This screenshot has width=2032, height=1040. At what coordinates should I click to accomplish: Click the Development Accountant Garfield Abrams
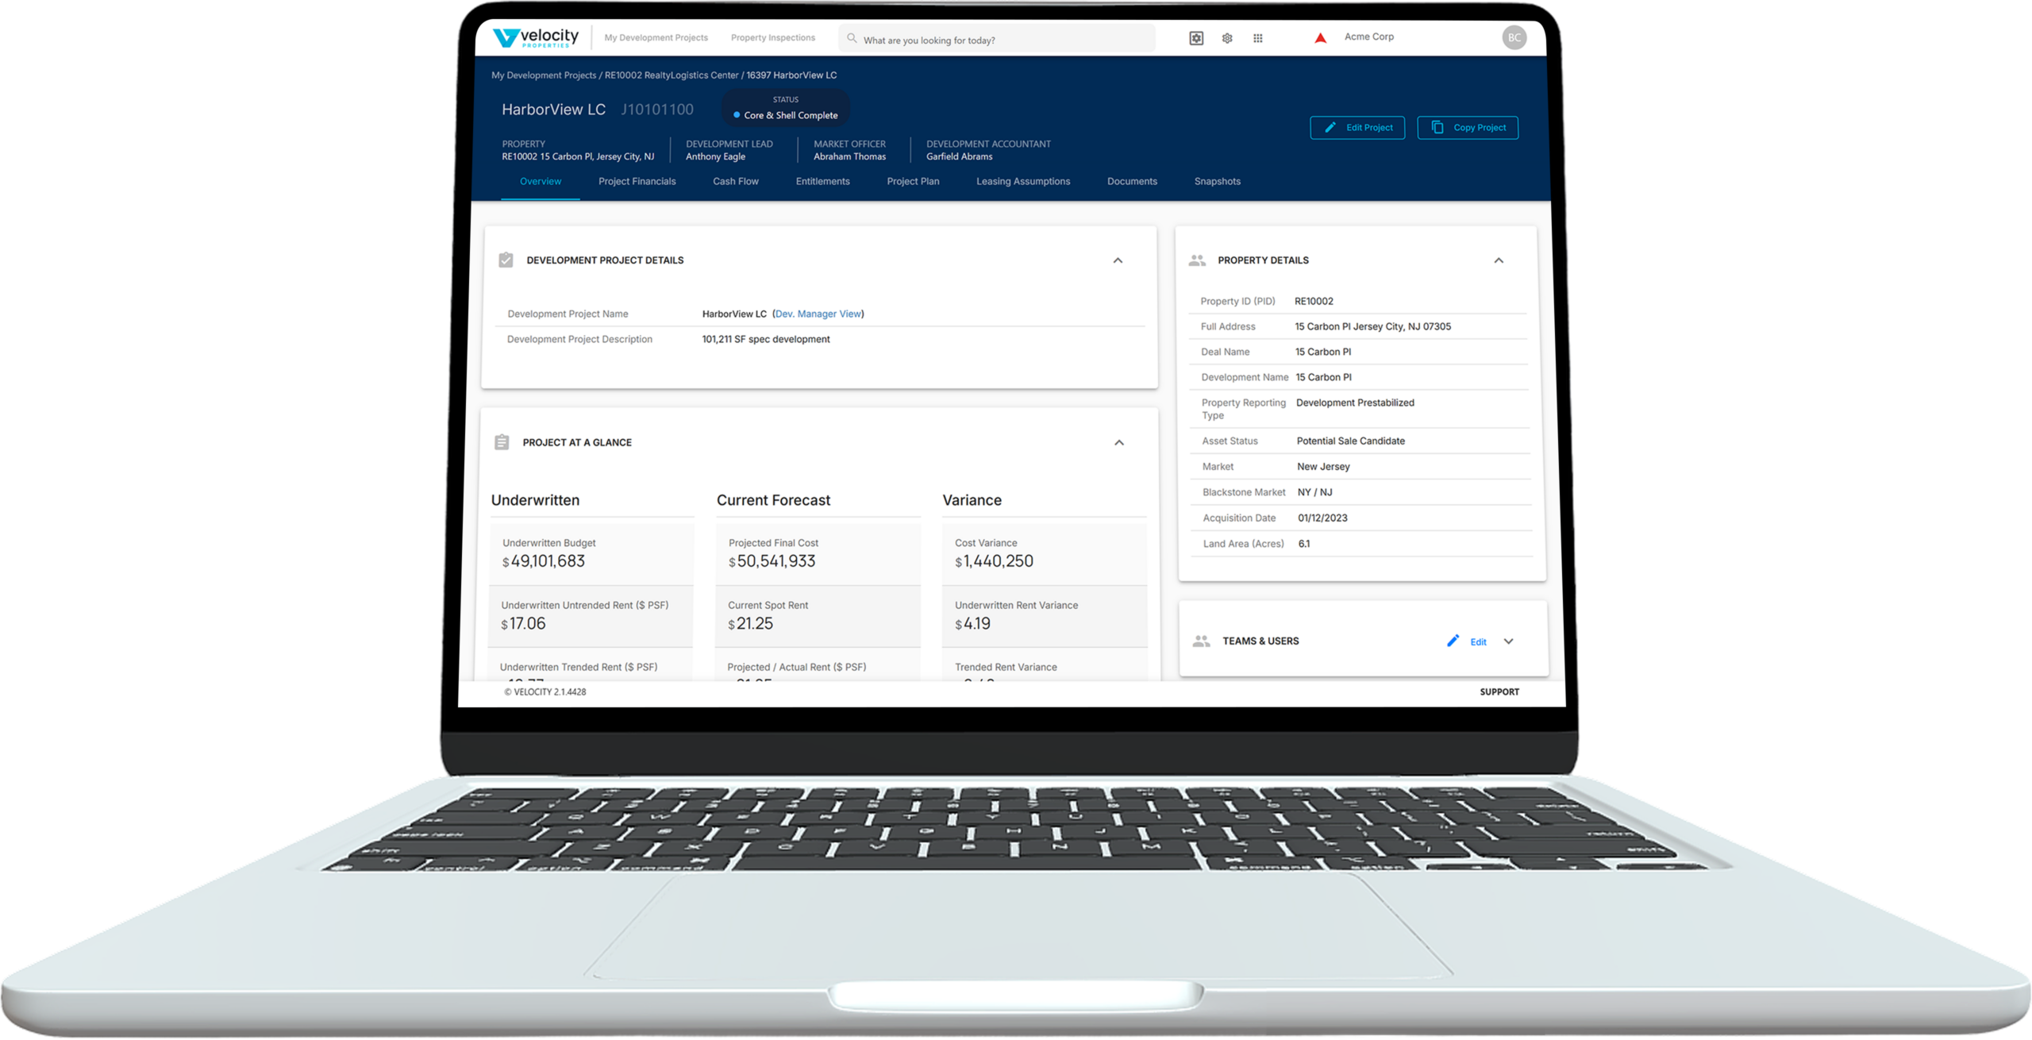point(959,157)
